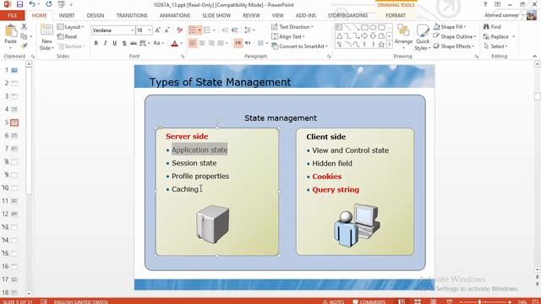Open Comments pane in status bar
This screenshot has width=541, height=304.
[x=369, y=301]
